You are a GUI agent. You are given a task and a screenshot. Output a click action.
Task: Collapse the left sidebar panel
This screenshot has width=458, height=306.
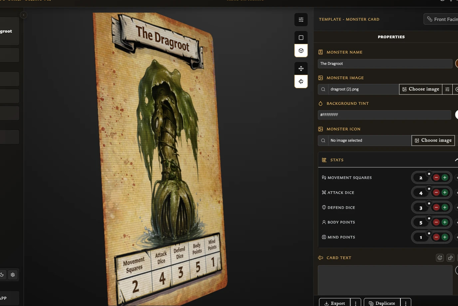point(23,15)
